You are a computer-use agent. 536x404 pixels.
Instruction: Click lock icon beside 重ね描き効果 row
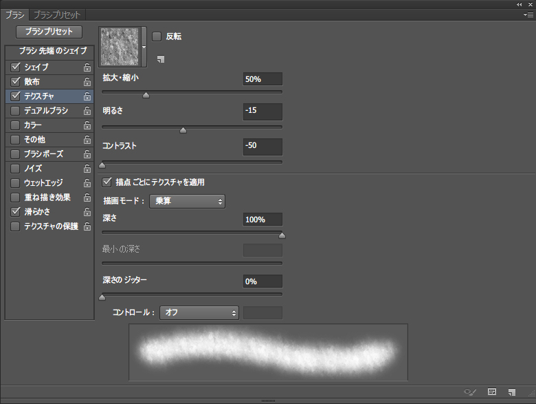(87, 198)
